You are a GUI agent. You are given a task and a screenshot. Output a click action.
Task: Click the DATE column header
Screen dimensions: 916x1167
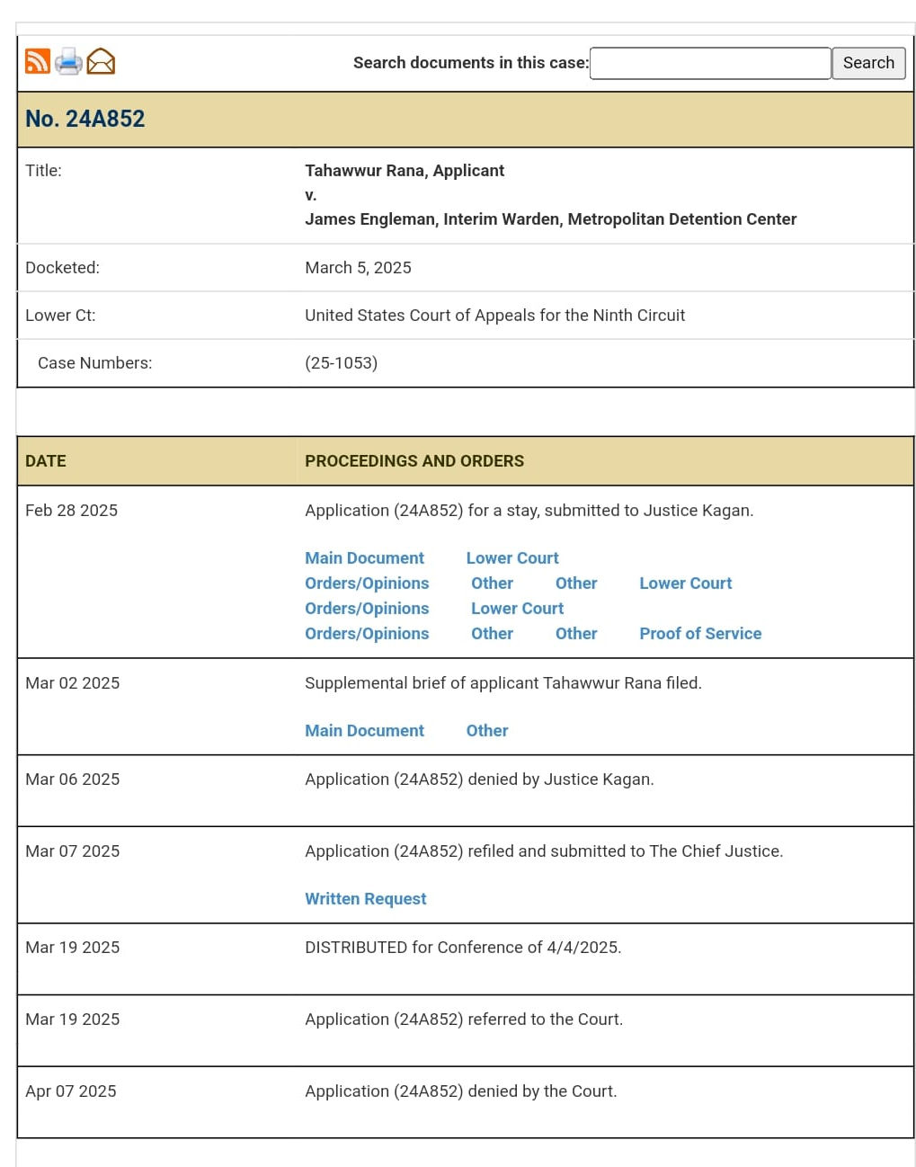pyautogui.click(x=46, y=461)
